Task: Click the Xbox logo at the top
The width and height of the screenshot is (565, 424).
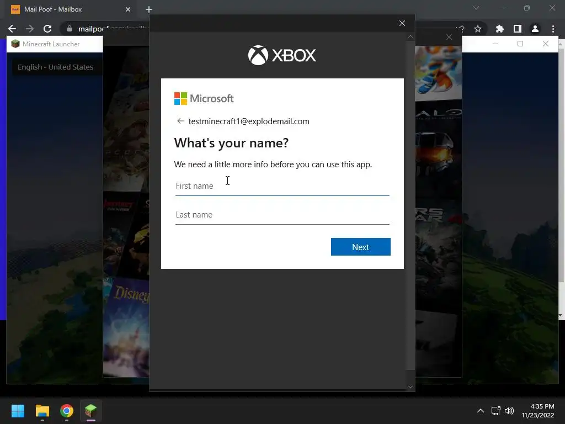Action: 282,55
